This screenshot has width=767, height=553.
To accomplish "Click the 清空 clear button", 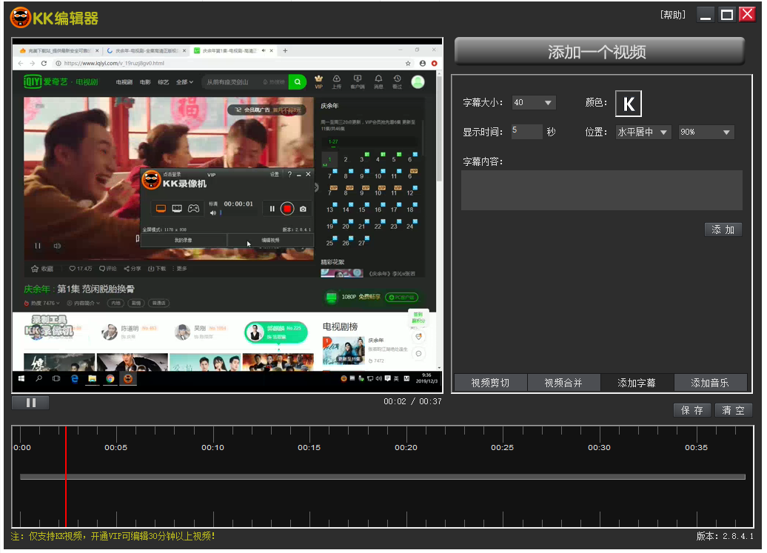I will (x=734, y=410).
